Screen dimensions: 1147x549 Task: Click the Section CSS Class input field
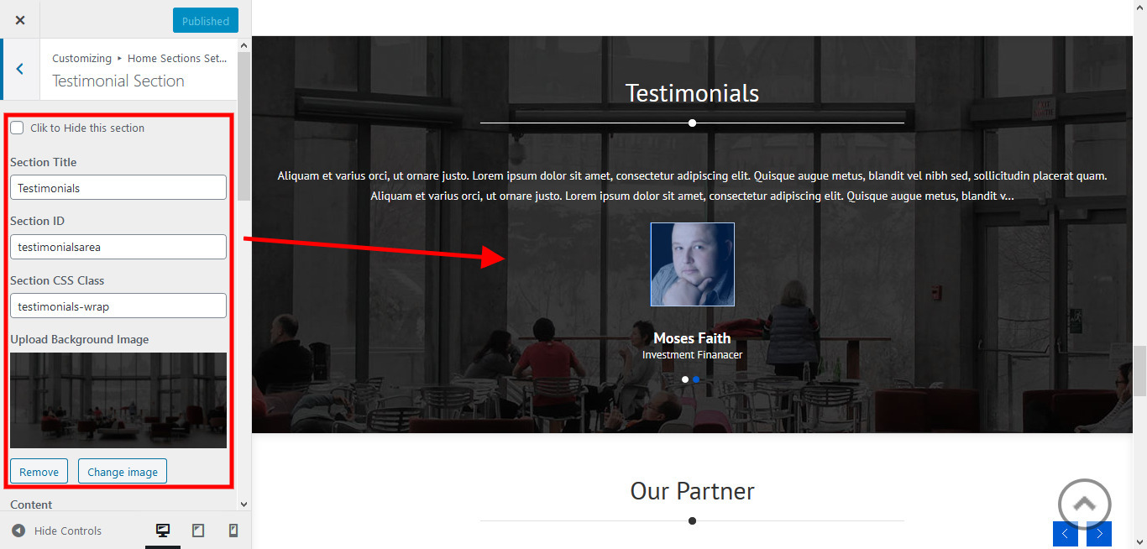[118, 306]
